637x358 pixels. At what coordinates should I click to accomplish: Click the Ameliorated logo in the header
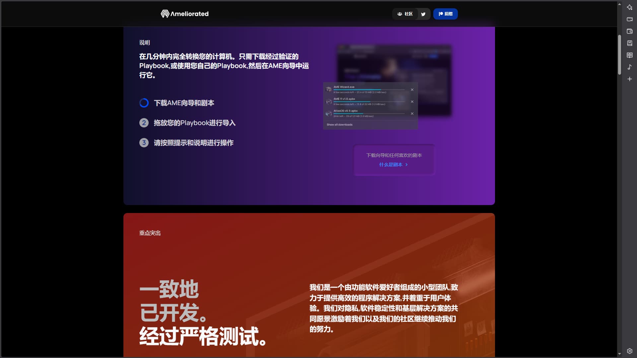[x=185, y=14]
